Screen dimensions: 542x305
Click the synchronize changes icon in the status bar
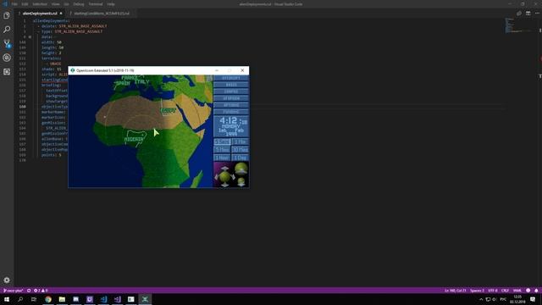pos(29,291)
